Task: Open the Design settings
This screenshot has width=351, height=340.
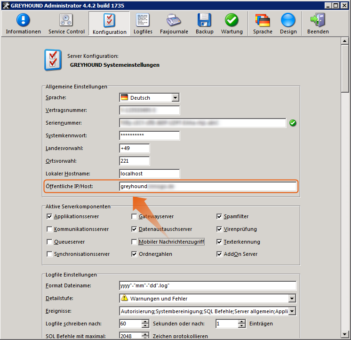Action: click(x=288, y=24)
